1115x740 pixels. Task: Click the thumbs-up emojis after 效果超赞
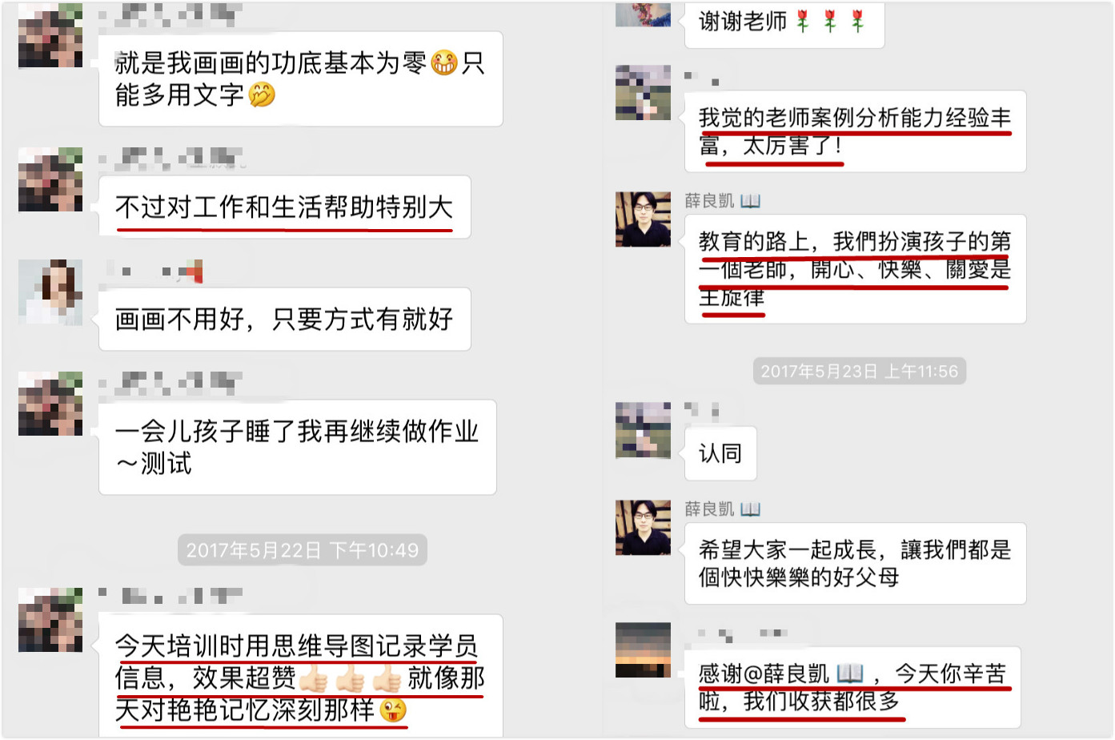pos(350,678)
